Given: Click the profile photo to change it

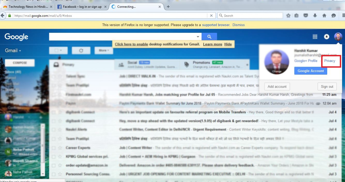Looking at the screenshot, I should click(x=277, y=62).
